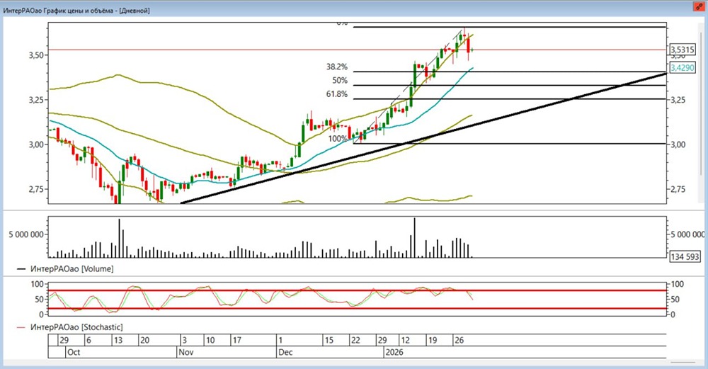Click the 3,25 value on right price axis
Screen dimensions: 708x369
678,100
